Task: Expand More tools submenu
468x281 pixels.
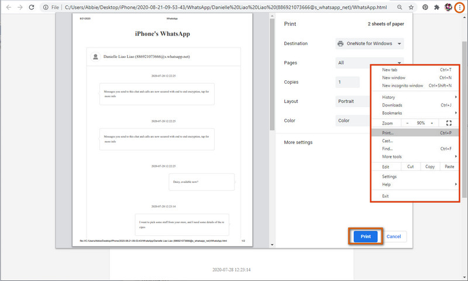Action: tap(415, 156)
